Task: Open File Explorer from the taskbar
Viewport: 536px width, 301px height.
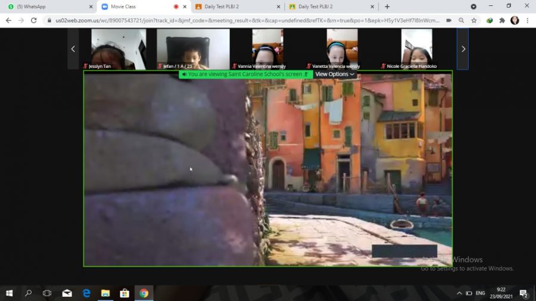Action: pos(105,293)
